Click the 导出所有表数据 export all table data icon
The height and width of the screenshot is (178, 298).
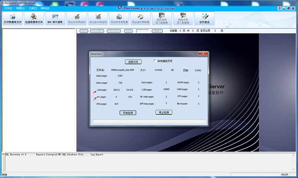click(119, 18)
